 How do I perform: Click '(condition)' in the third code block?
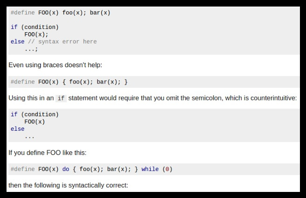[x=40, y=114]
